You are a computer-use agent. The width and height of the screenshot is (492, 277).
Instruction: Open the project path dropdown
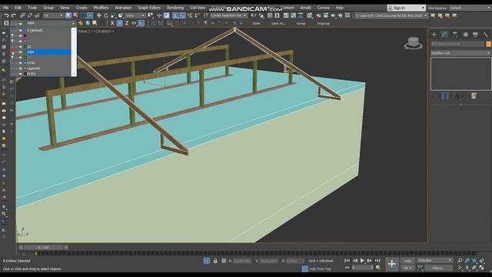click(x=391, y=15)
